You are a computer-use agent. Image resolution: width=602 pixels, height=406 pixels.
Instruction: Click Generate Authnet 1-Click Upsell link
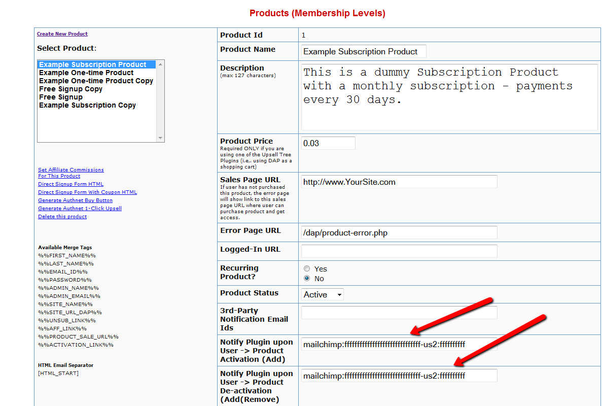pos(80,209)
